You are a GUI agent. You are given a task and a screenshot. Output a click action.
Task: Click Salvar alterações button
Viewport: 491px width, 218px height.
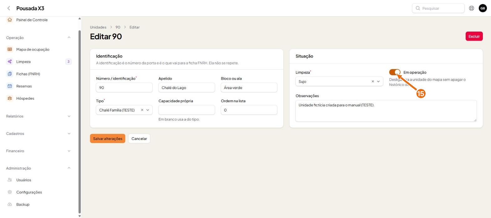(107, 139)
